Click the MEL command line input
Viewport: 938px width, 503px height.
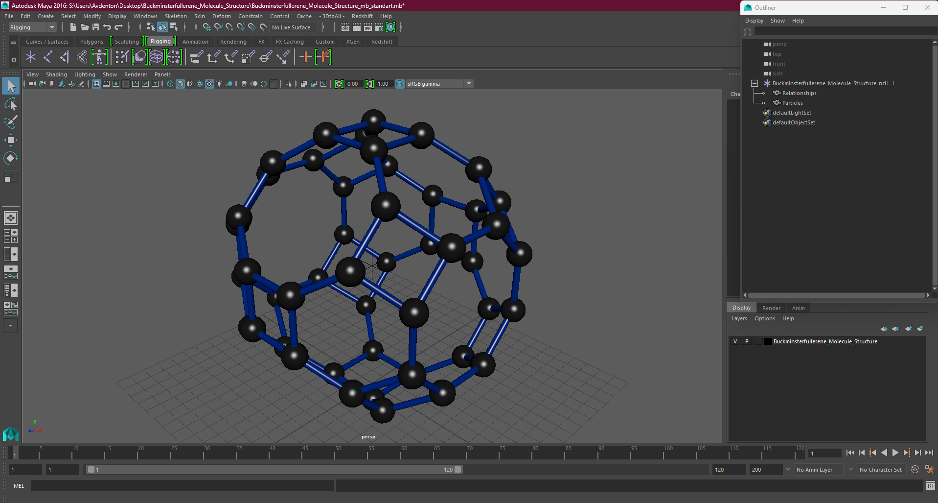click(x=182, y=486)
